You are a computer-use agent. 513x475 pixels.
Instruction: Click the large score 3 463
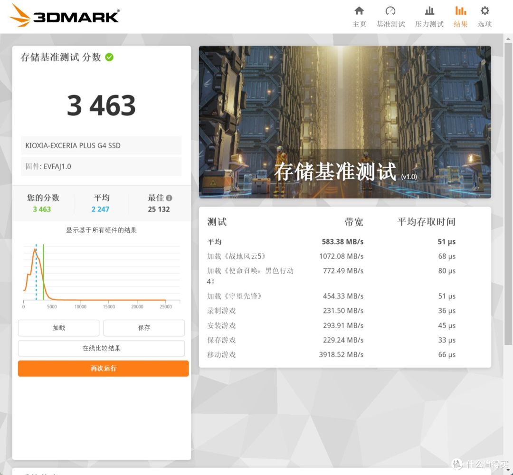coord(101,105)
